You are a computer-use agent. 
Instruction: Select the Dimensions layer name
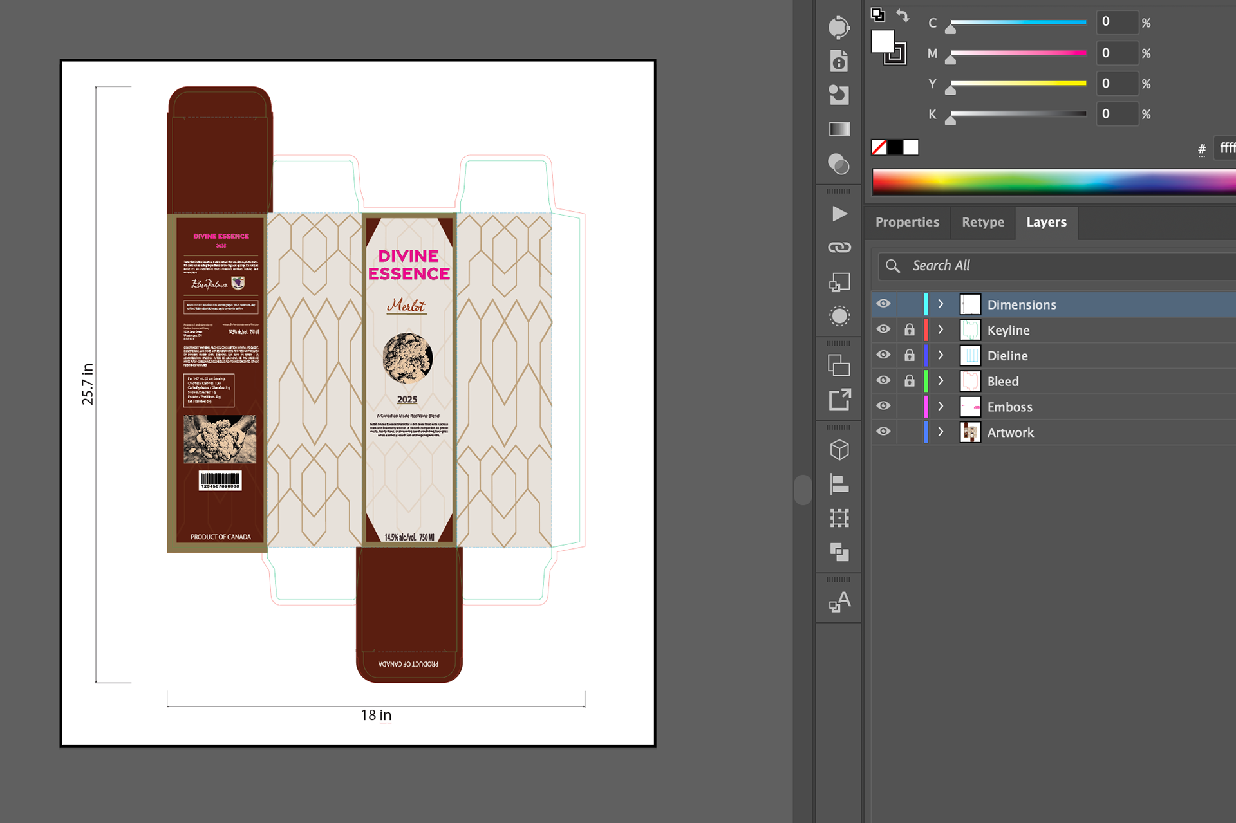(1022, 304)
